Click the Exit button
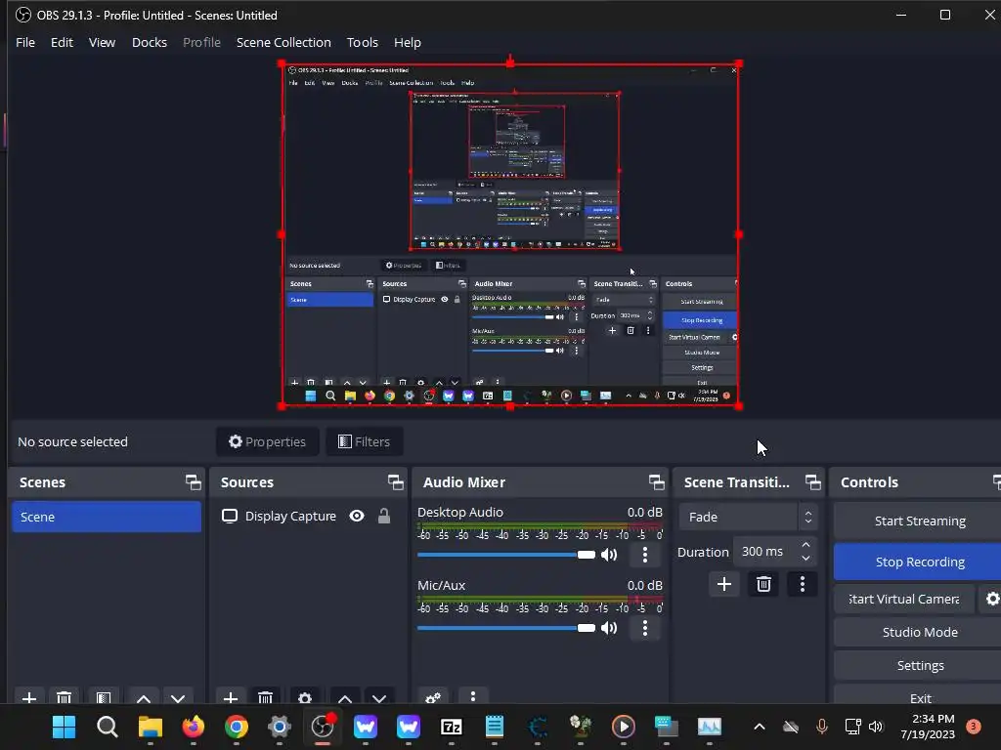The height and width of the screenshot is (750, 1001). (x=919, y=696)
